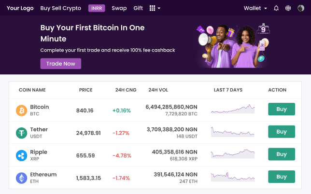Image resolution: width=311 pixels, height=194 pixels.
Task: Sort by the 24H CNG column header
Action: (x=126, y=90)
